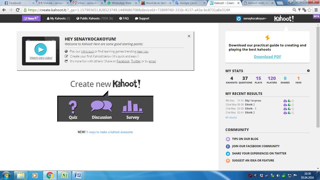320x180 pixels.
Task: Create a new Quiz with question mark icon
Action: [x=73, y=110]
